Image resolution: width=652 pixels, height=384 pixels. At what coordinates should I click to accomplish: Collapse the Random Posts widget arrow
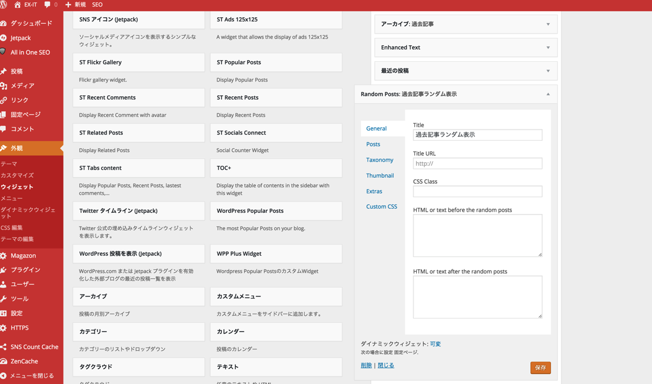[x=548, y=94]
